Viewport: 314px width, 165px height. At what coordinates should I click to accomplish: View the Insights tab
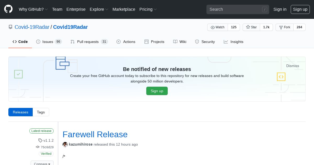tap(233, 42)
